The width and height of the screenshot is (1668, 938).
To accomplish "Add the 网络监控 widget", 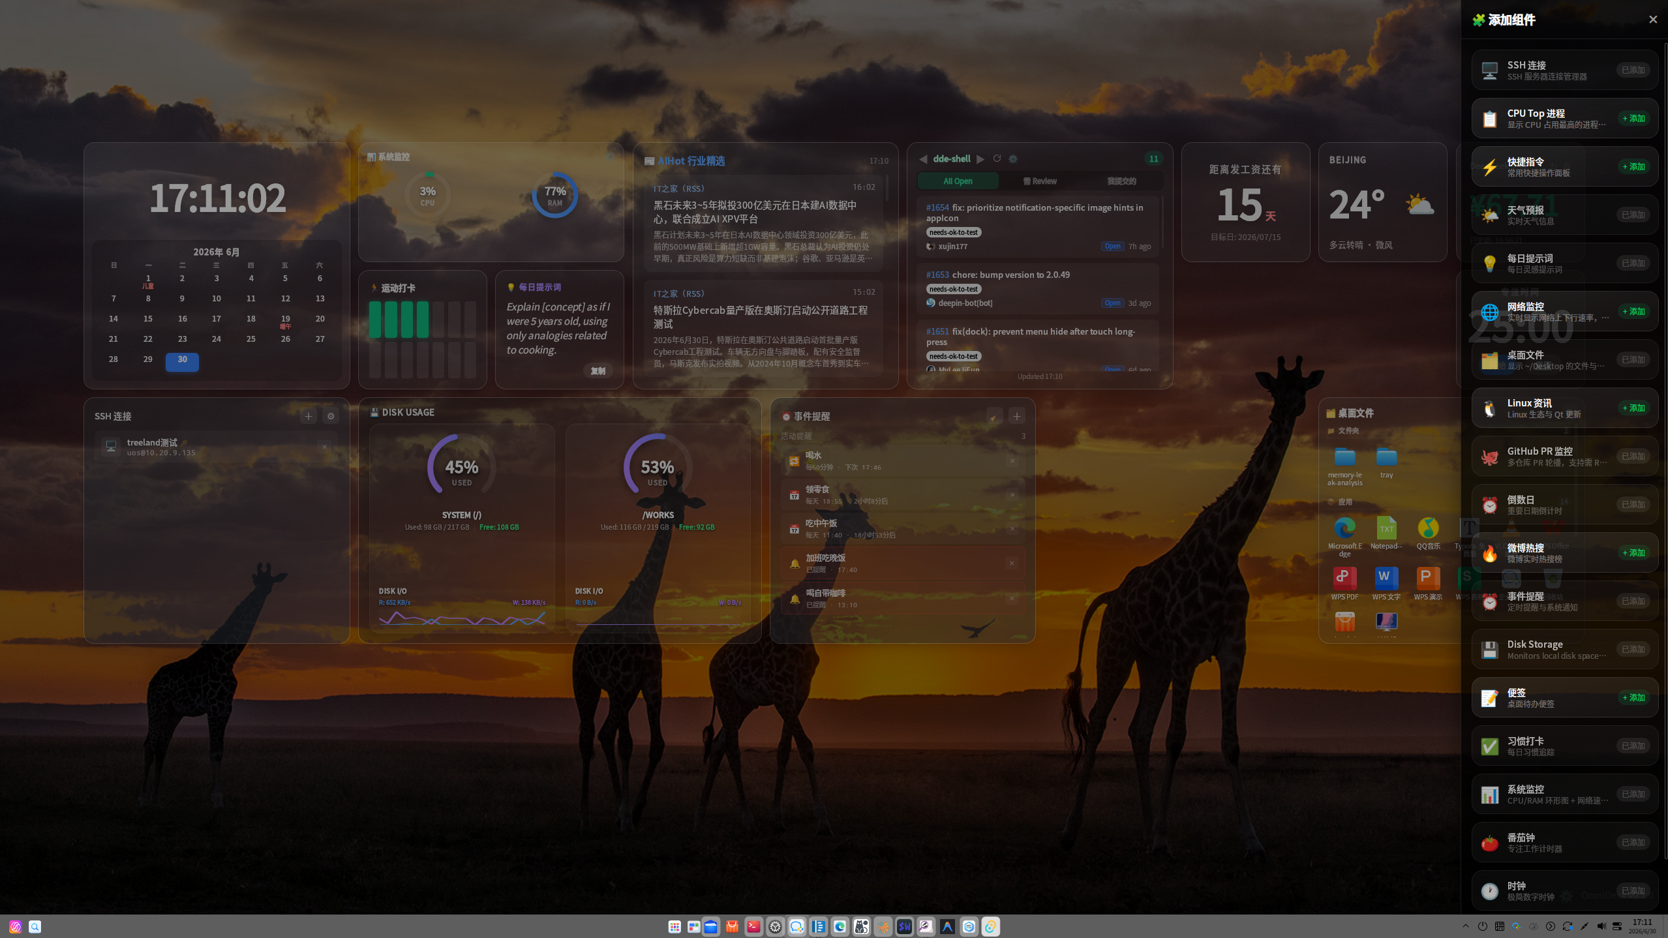I will tap(1633, 311).
